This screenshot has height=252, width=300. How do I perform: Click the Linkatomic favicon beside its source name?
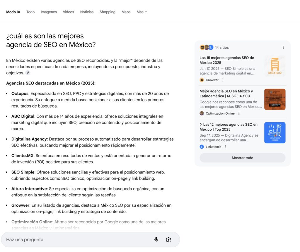(202, 147)
